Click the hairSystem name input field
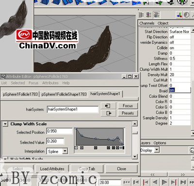The image size is (194, 186). pos(73,109)
